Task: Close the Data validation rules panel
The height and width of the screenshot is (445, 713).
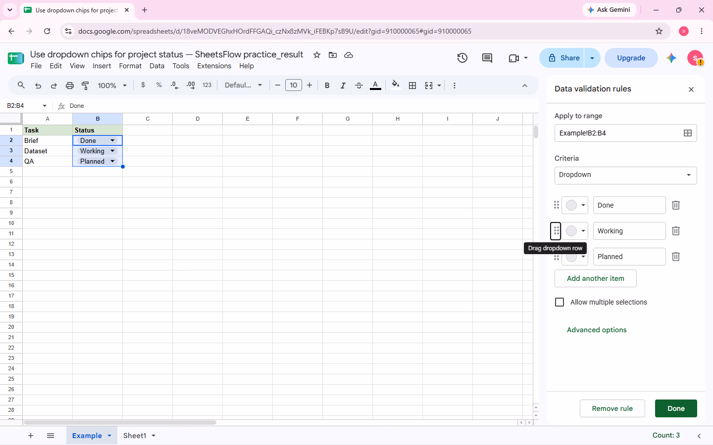Action: click(x=691, y=89)
